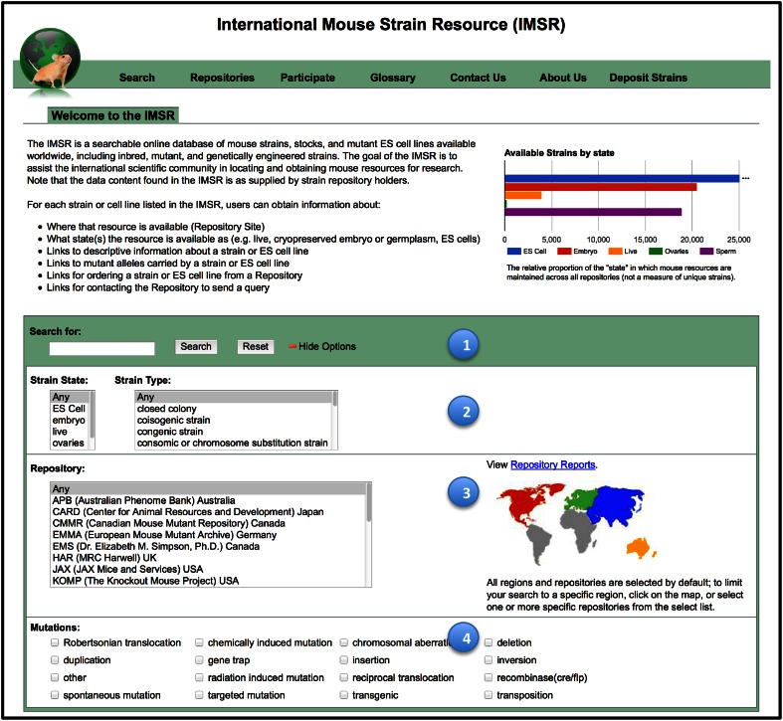Check the gene trap checkbox
The width and height of the screenshot is (783, 721).
click(199, 660)
